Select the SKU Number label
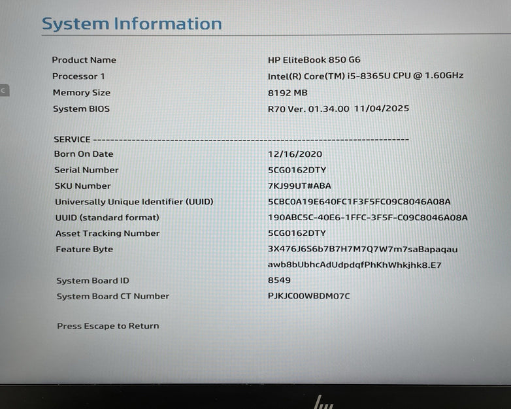Image resolution: width=511 pixels, height=409 pixels. click(x=83, y=186)
